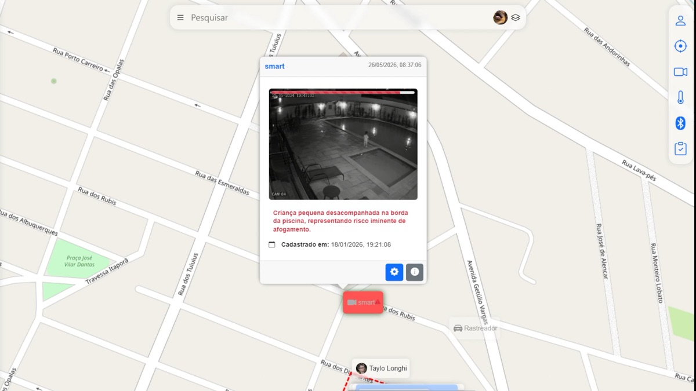Click the pool camera snapshot image
This screenshot has height=391, width=696.
(x=343, y=144)
